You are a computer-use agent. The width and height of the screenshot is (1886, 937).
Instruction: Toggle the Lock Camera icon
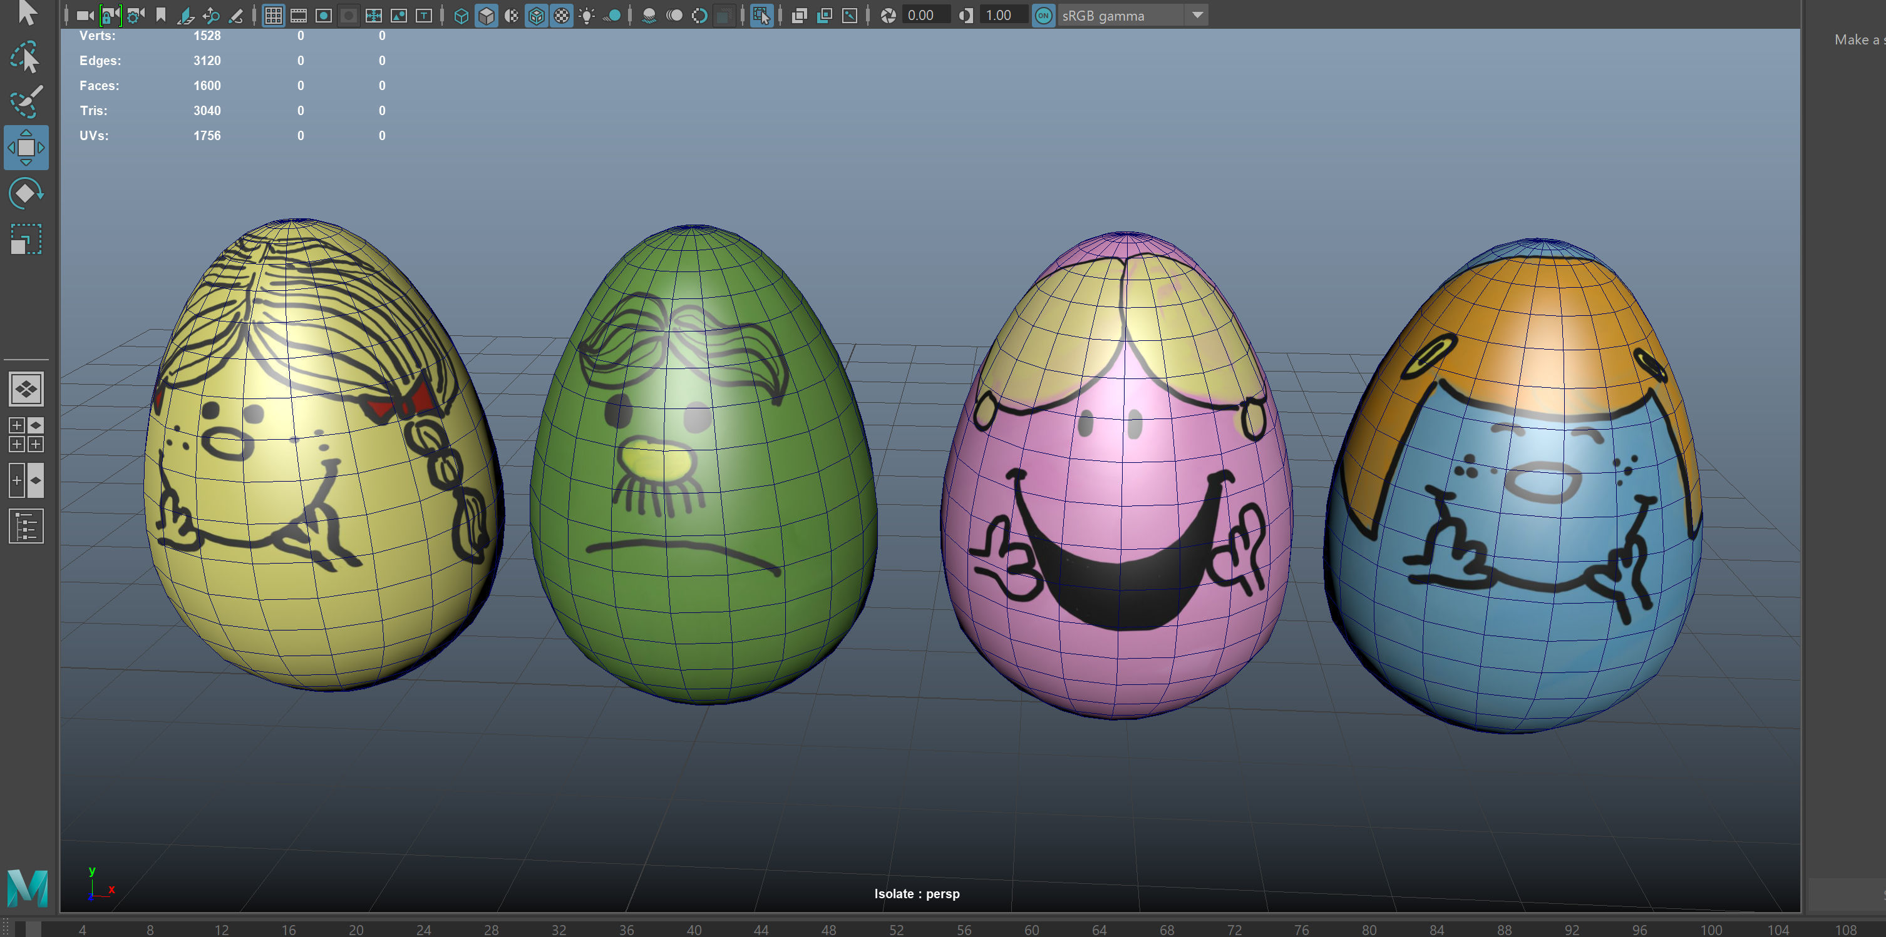(x=111, y=16)
